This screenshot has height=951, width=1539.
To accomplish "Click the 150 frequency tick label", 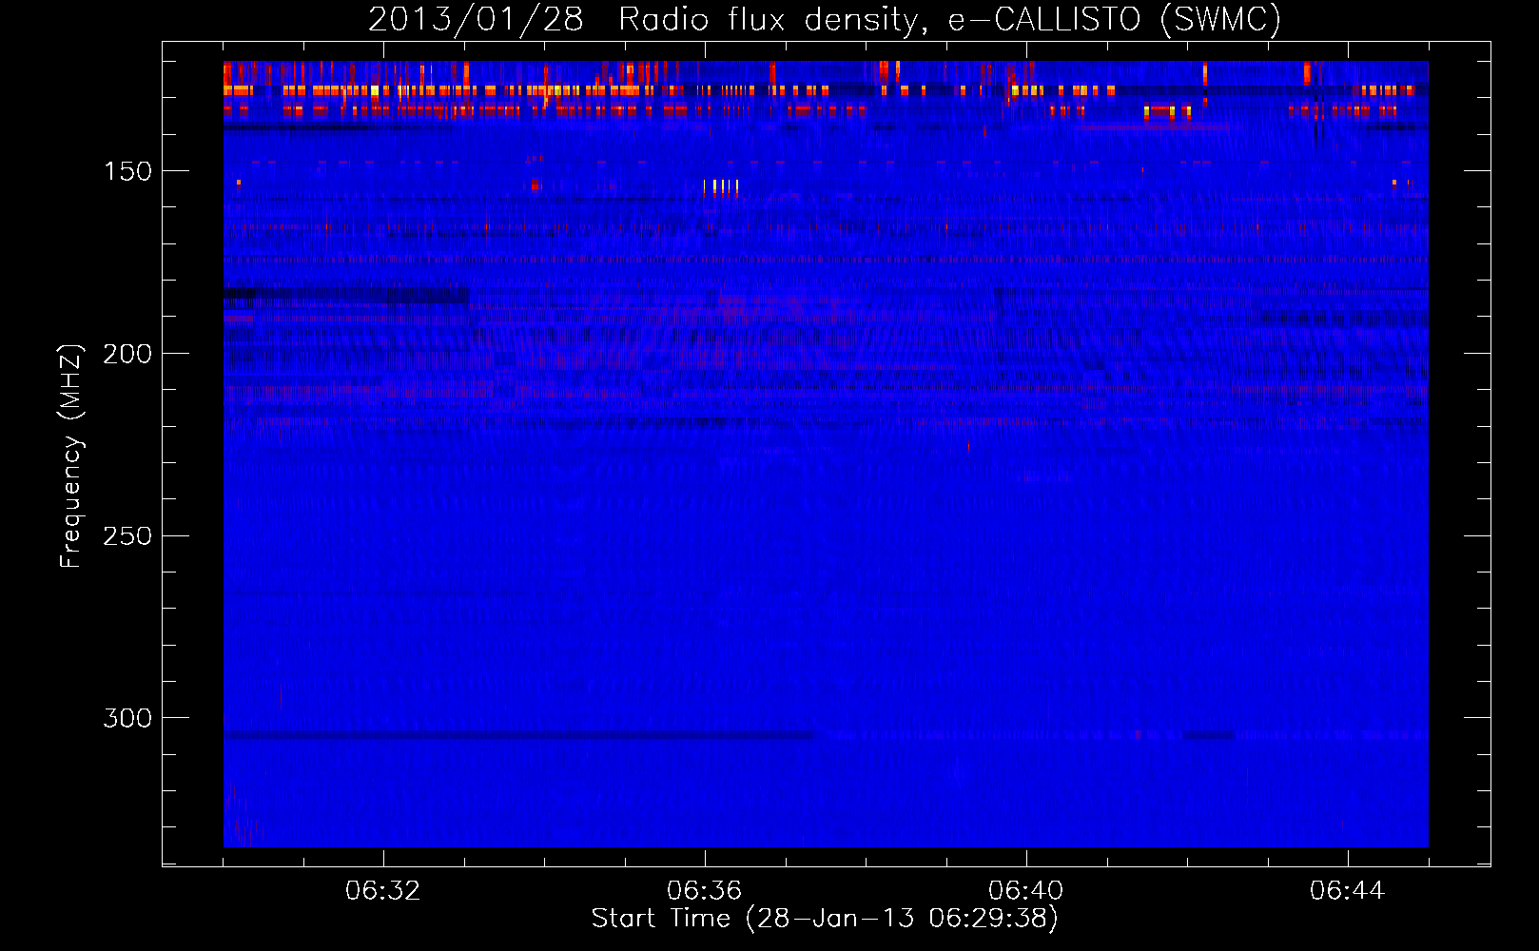I will click(x=127, y=171).
